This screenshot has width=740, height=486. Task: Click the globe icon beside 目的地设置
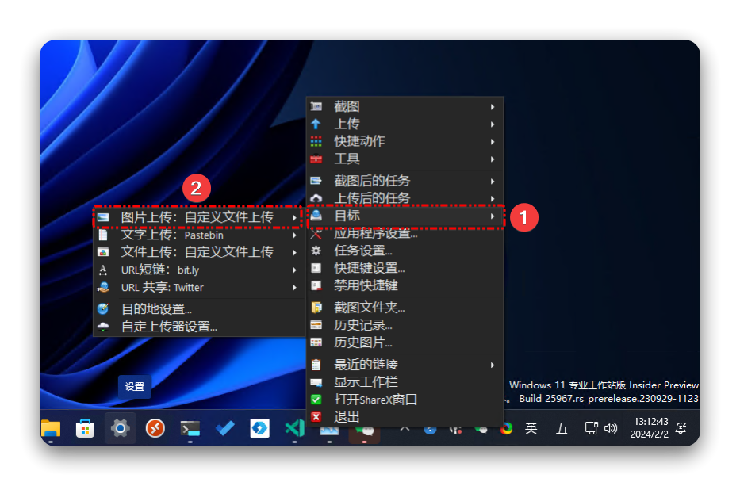click(103, 309)
